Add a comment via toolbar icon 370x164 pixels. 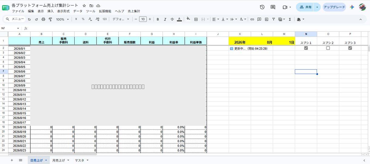259,19
